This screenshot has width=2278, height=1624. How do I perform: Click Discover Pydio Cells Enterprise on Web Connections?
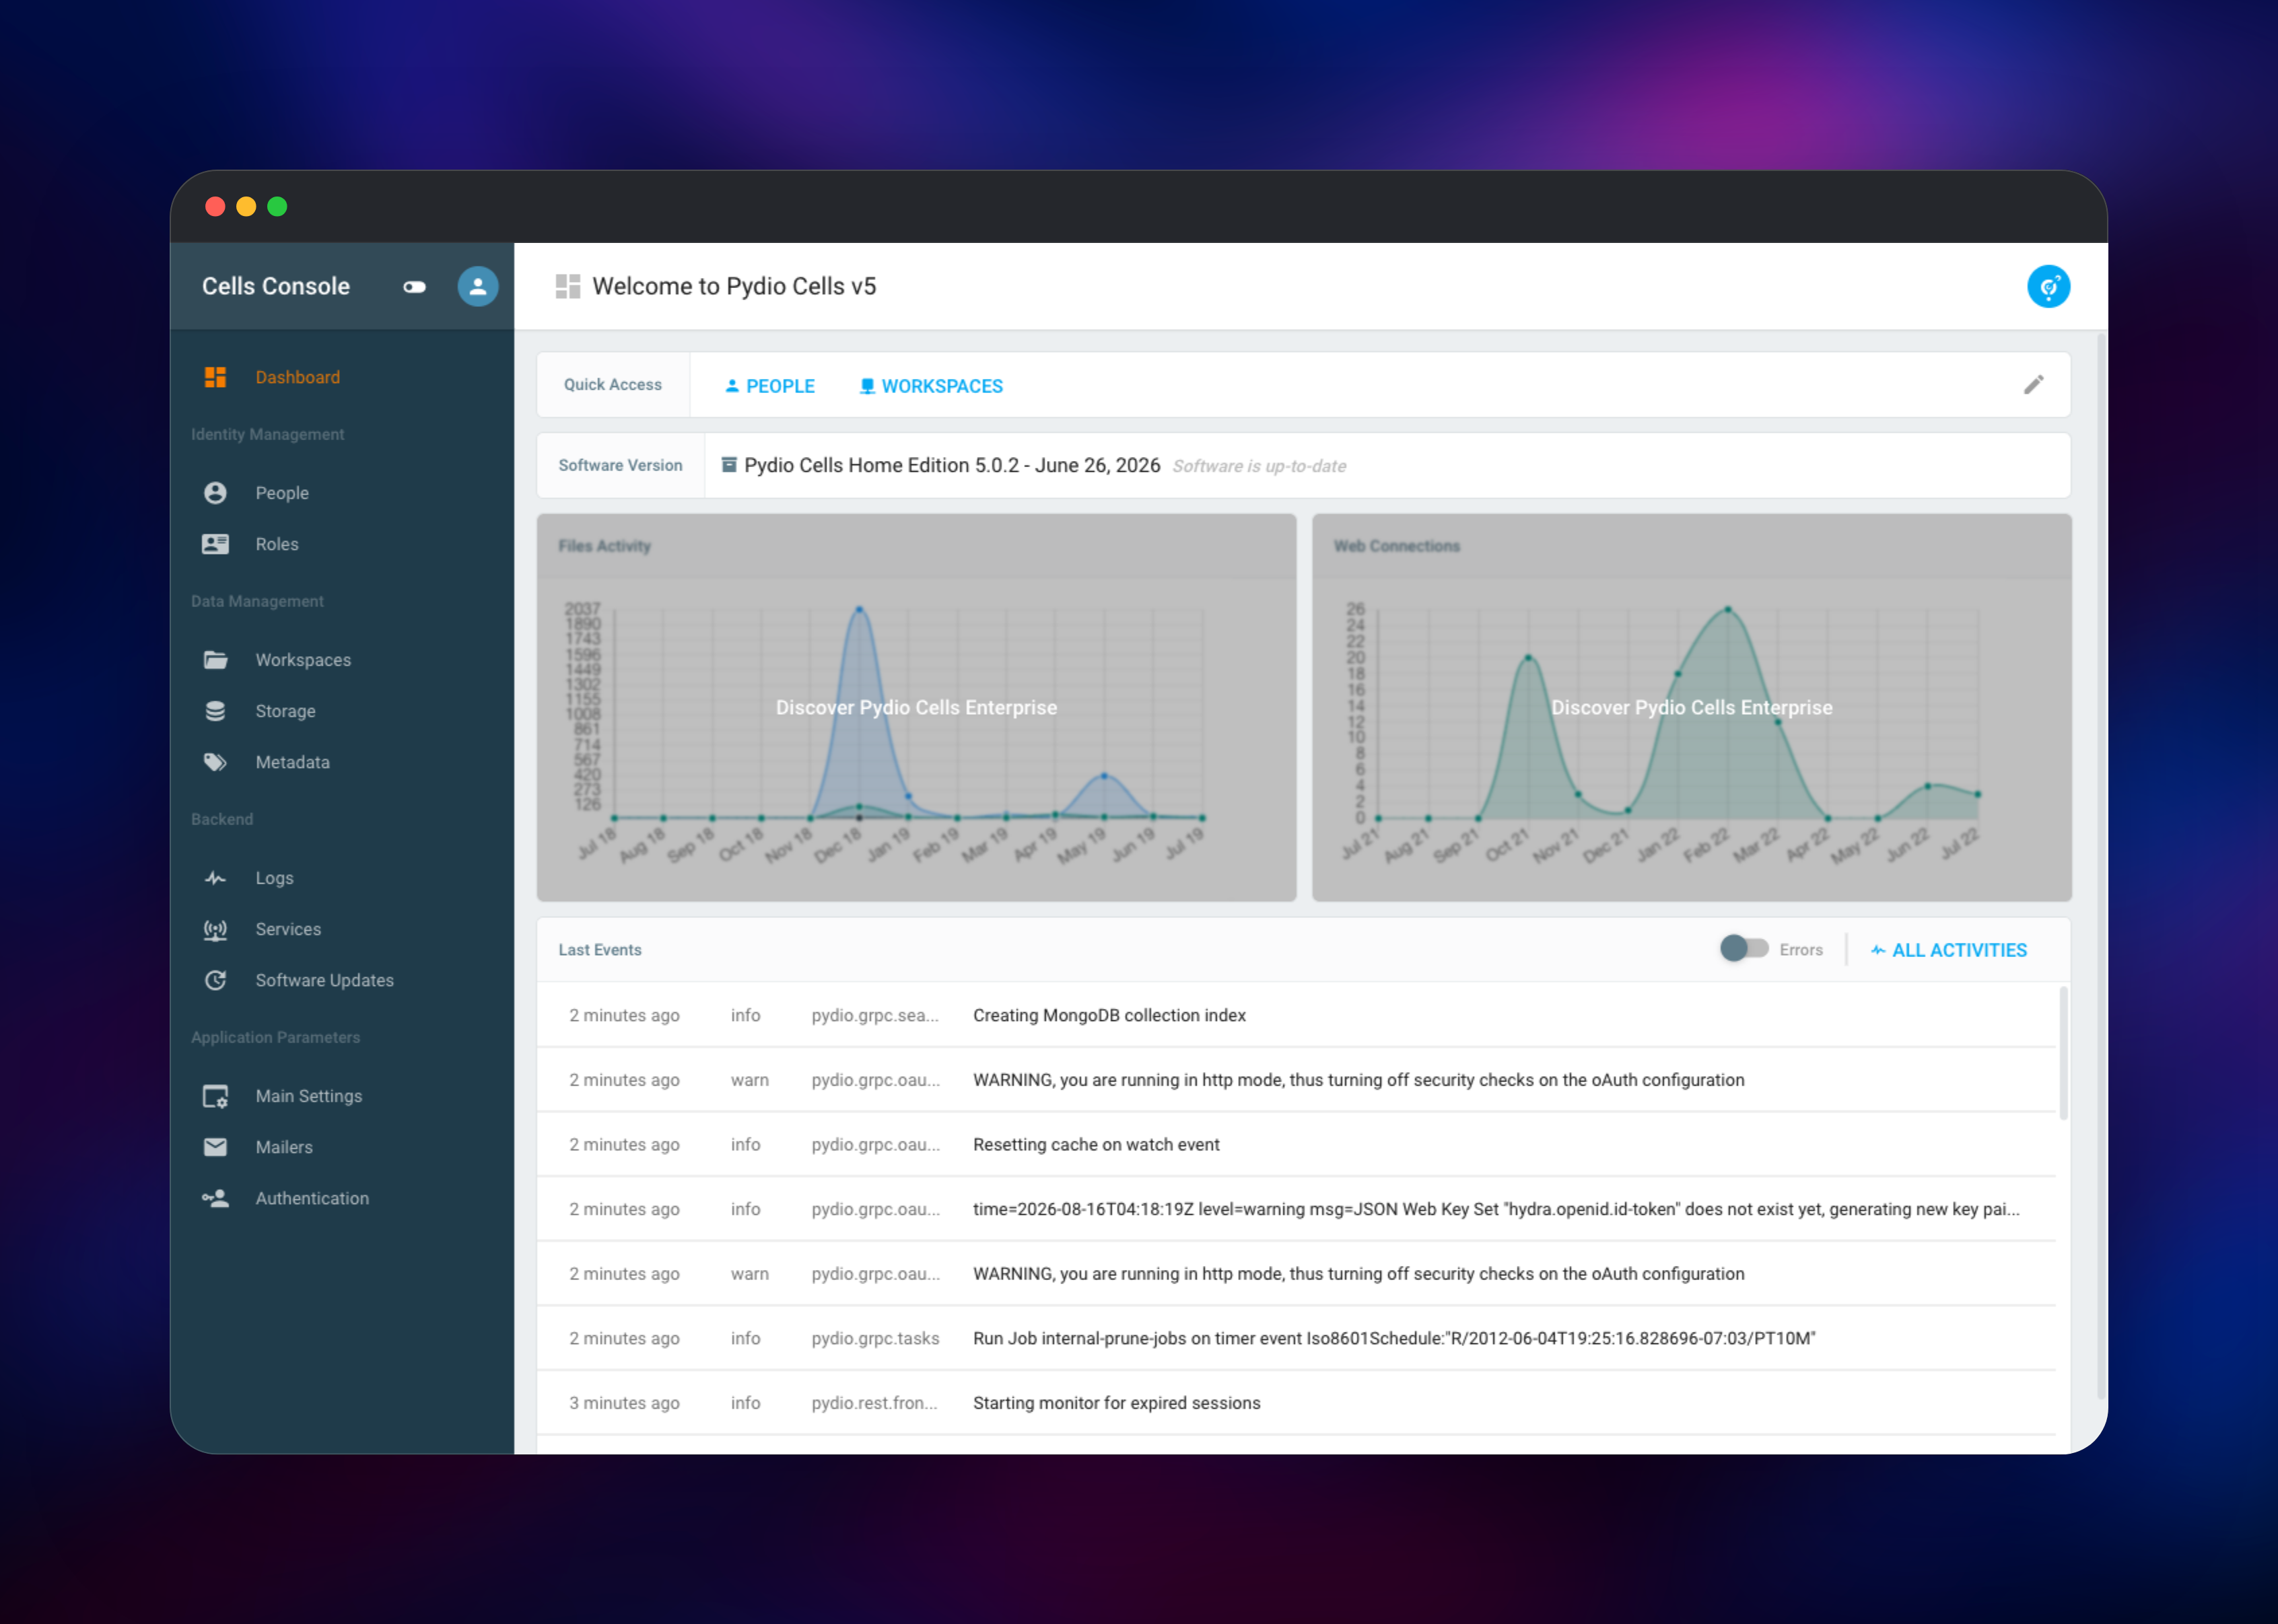pos(1692,708)
